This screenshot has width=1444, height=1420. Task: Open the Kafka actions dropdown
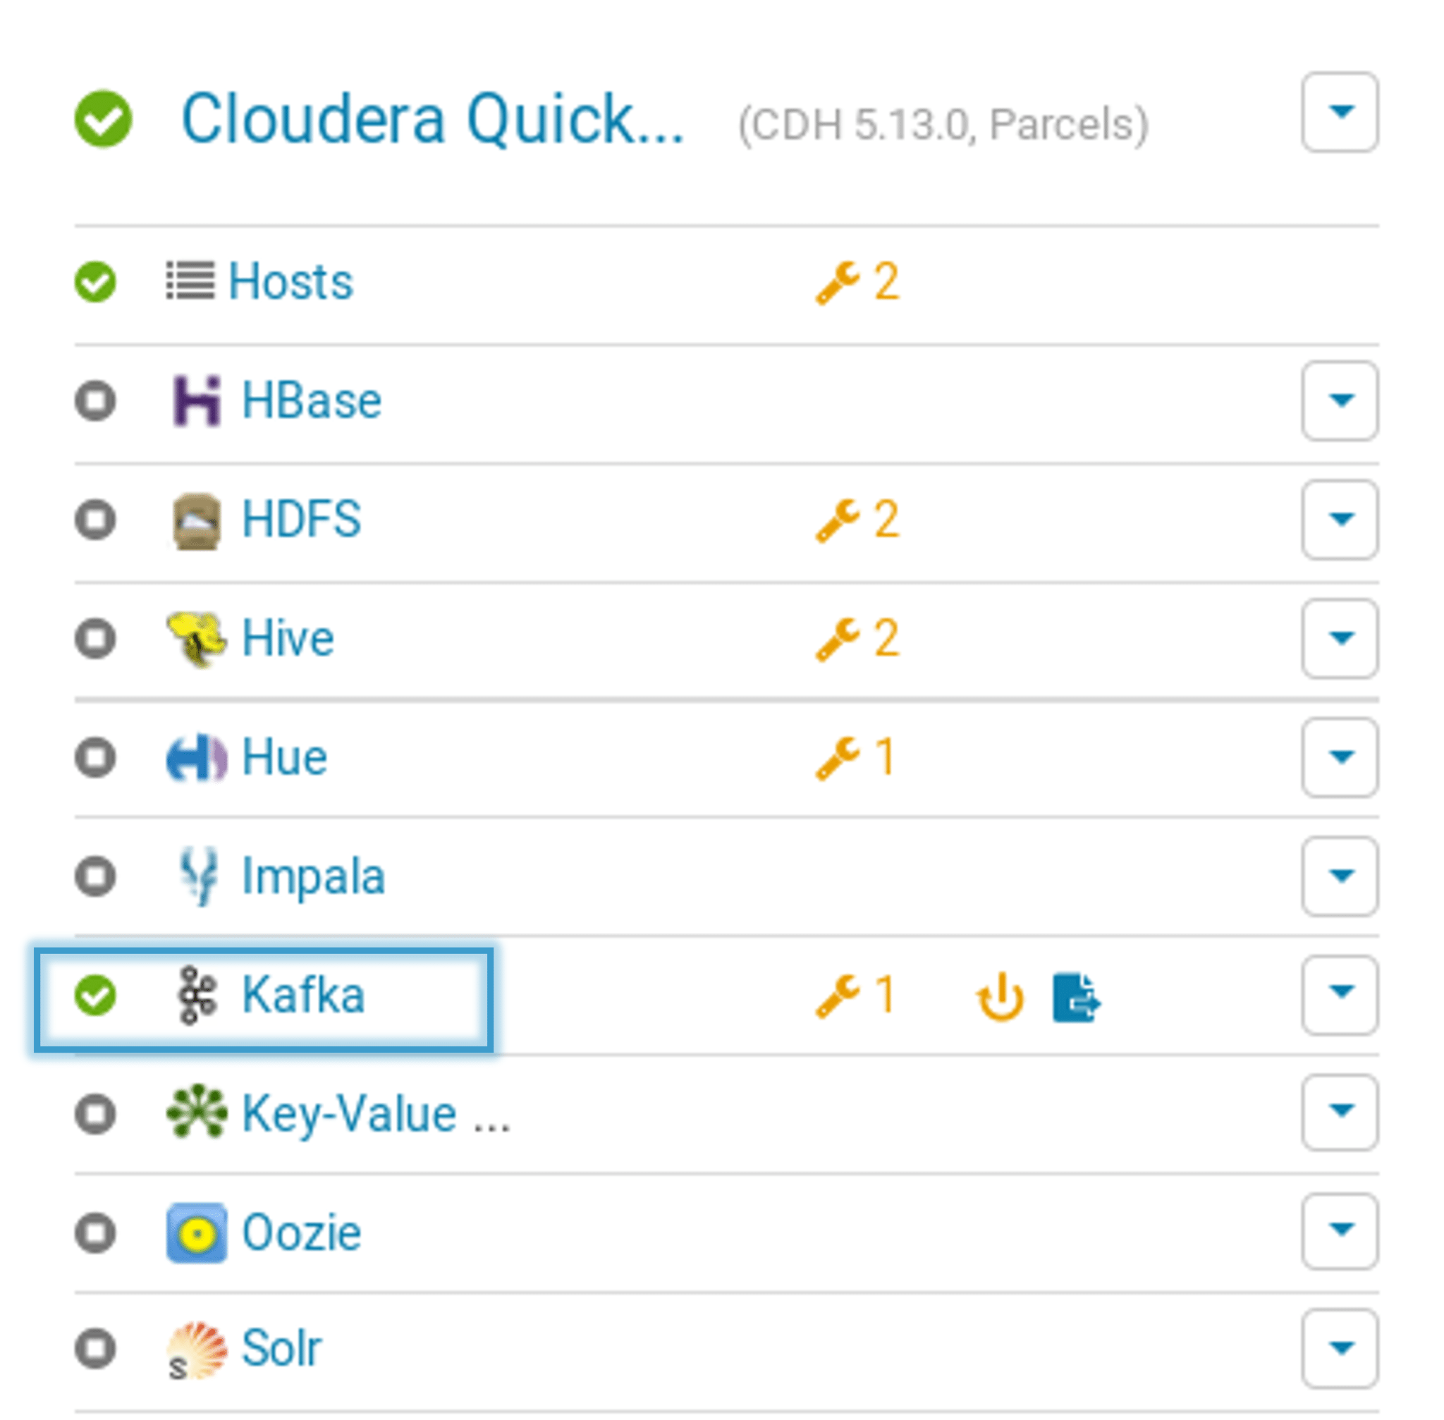pos(1340,994)
